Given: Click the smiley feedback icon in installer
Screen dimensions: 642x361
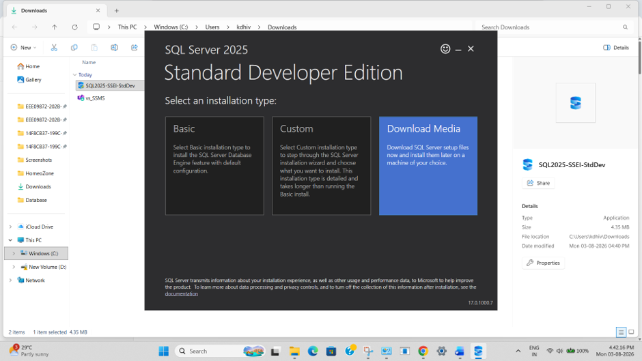Looking at the screenshot, I should (445, 48).
